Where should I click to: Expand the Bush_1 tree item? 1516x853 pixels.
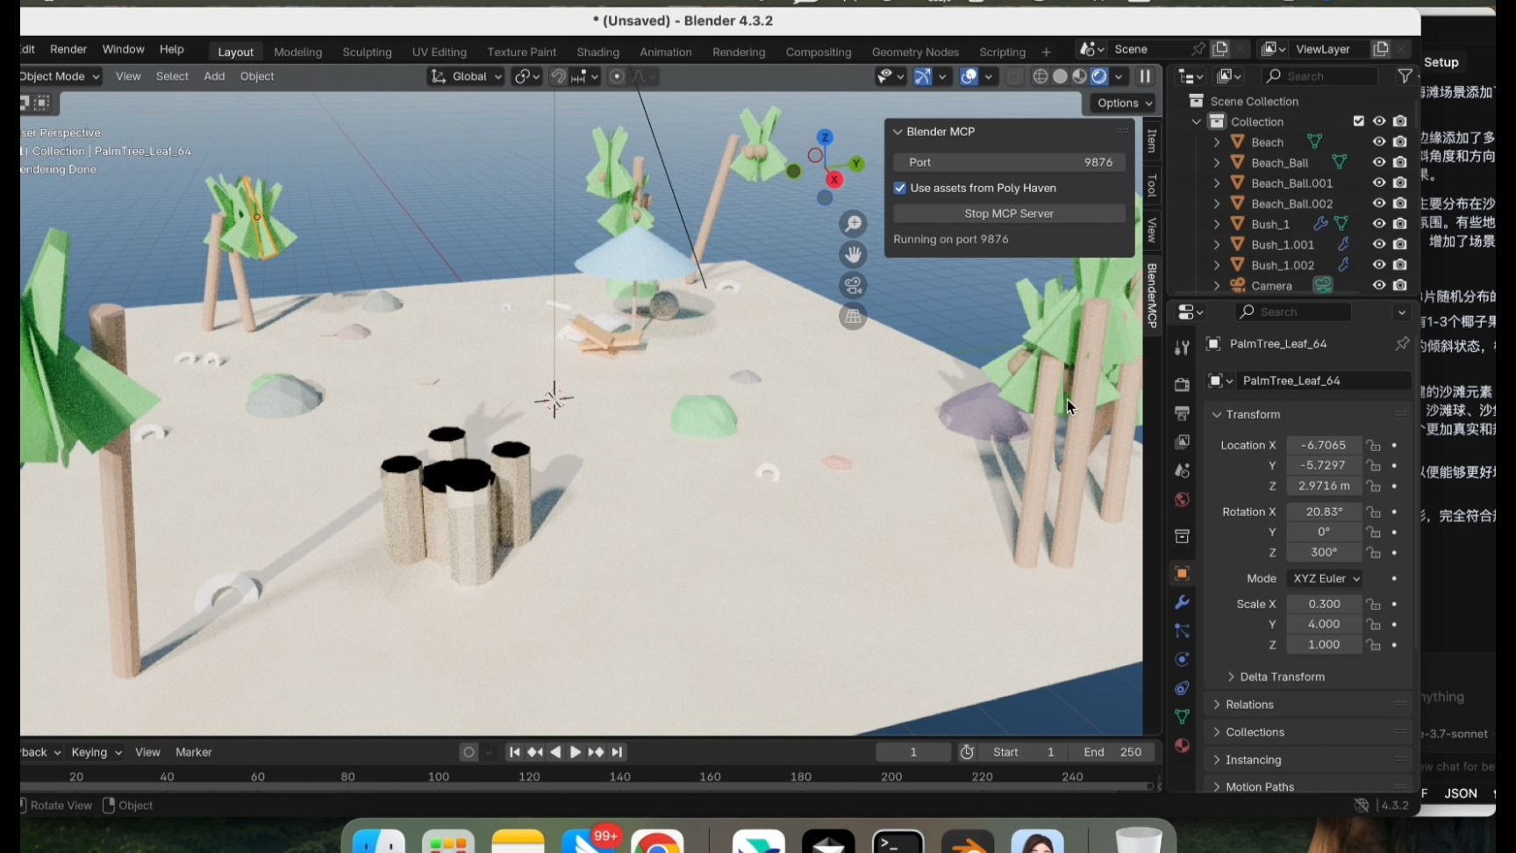(x=1217, y=224)
